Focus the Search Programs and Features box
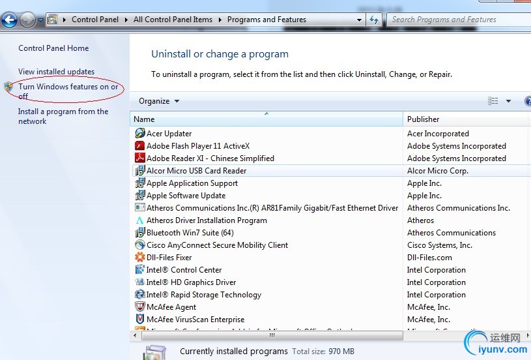The height and width of the screenshot is (360, 531). click(459, 20)
